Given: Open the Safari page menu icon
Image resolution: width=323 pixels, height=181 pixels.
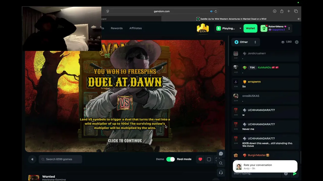Looking at the screenshot, I should (x=108, y=11).
